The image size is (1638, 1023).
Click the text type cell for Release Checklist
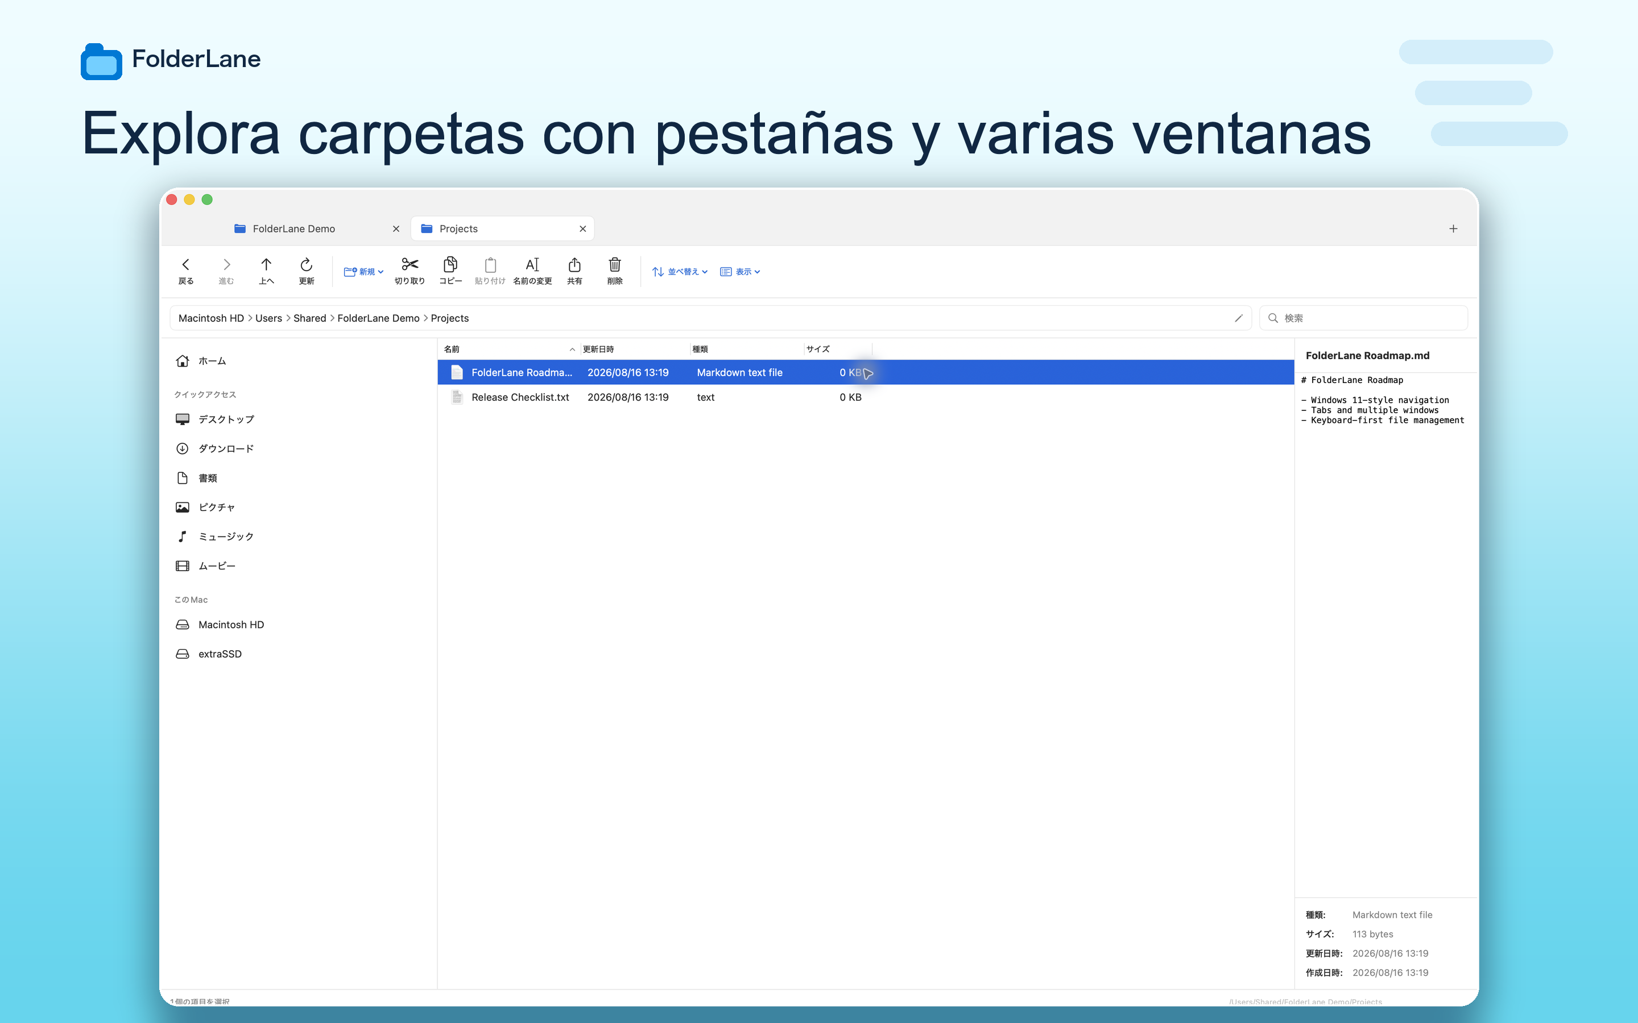point(705,397)
